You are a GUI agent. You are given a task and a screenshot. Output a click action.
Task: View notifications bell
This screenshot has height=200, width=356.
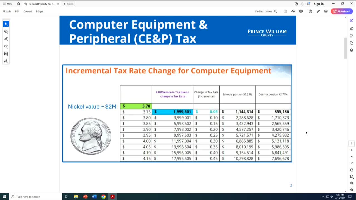click(x=302, y=4)
